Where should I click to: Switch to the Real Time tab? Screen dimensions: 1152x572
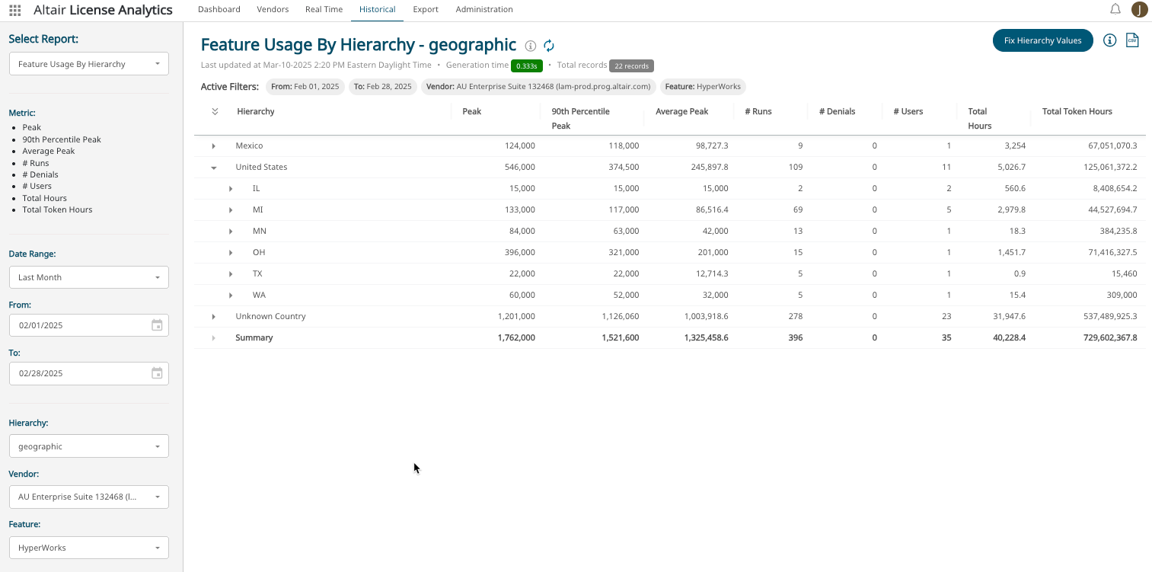pos(324,10)
